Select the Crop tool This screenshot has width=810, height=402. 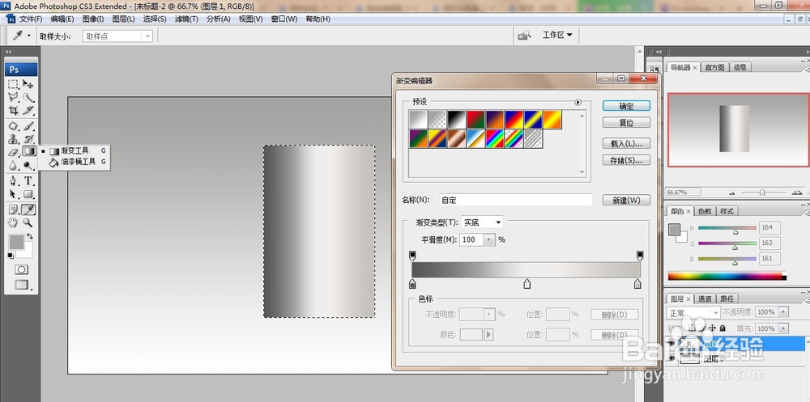point(14,110)
